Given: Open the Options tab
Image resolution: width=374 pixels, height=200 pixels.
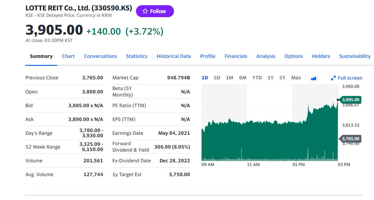Looking at the screenshot, I should coord(294,56).
